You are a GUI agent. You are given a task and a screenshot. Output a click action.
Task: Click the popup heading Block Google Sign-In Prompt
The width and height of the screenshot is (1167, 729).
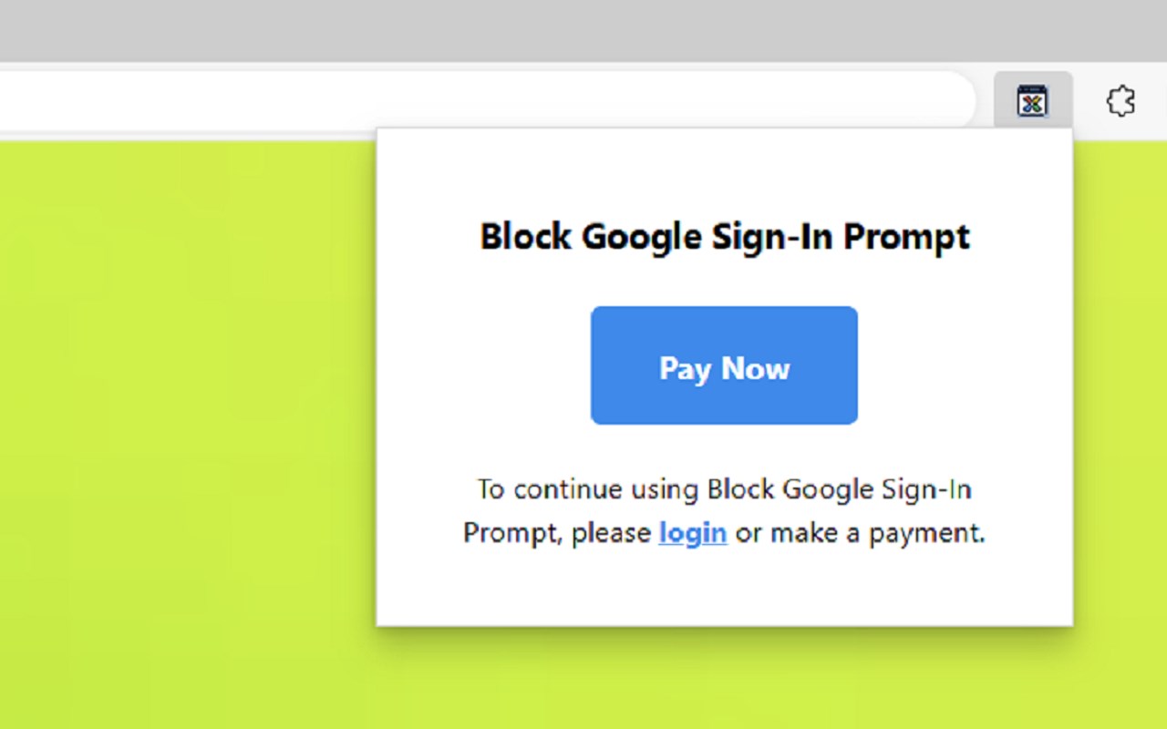(725, 237)
